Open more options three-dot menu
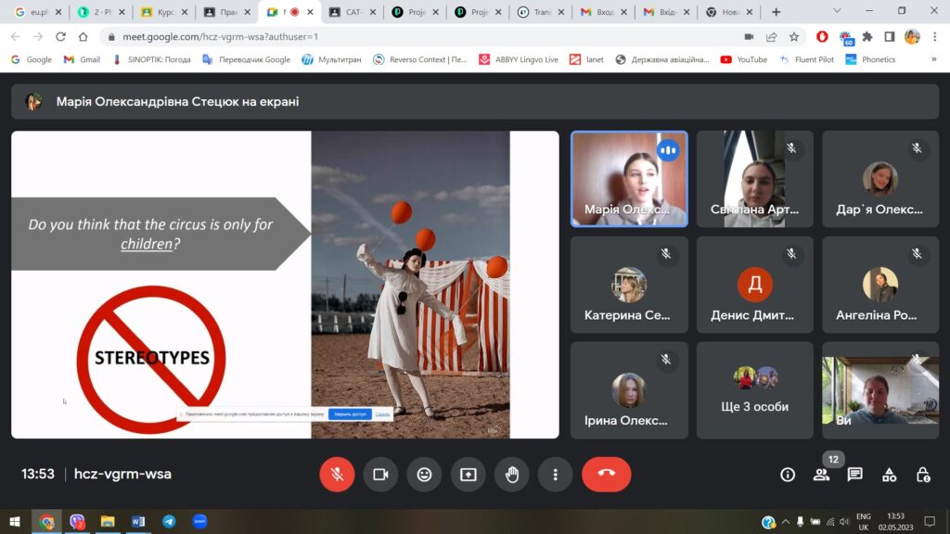 point(555,475)
